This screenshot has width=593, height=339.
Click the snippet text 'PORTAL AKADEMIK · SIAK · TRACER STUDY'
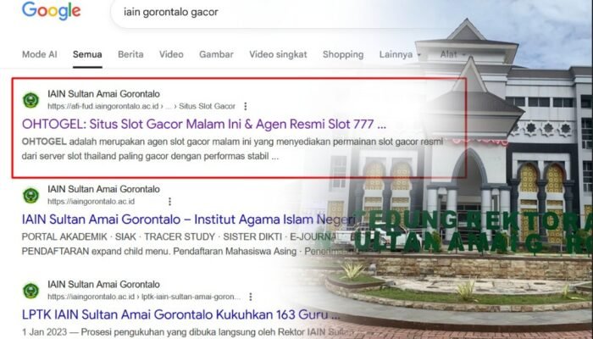tap(119, 236)
